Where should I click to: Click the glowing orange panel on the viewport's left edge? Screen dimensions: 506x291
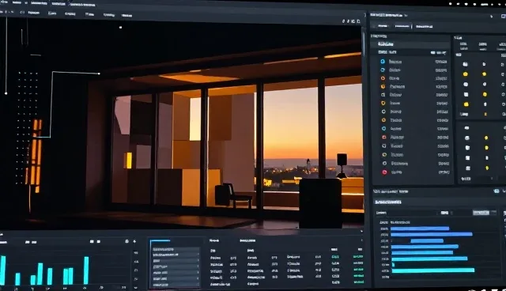(35, 156)
